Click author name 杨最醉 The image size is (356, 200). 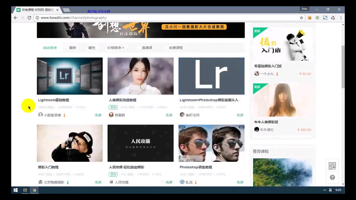120,115
